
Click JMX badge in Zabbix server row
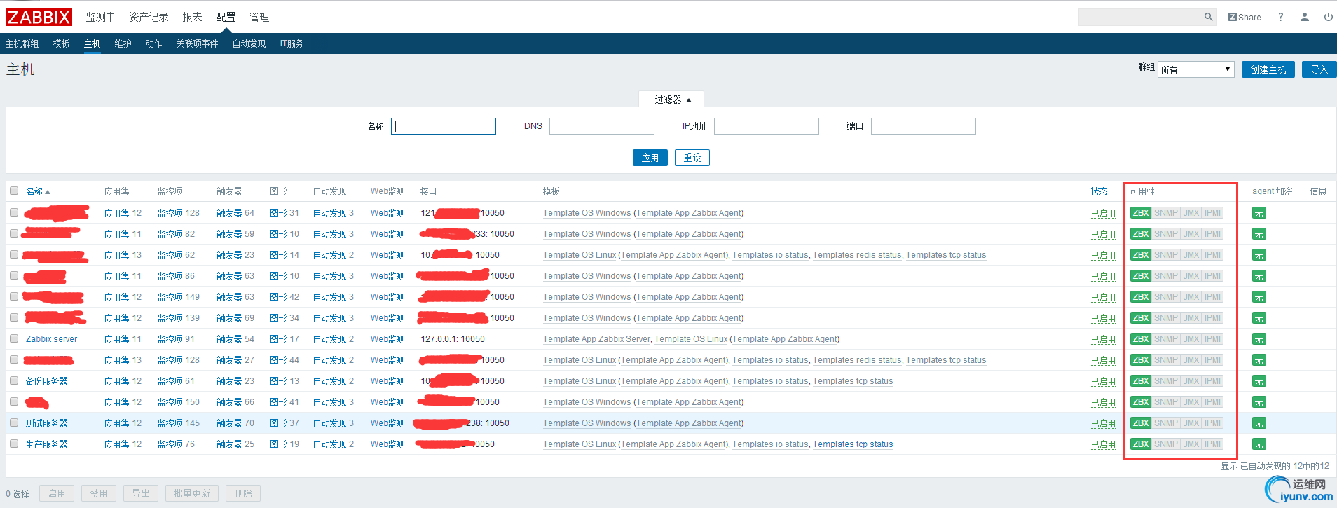pos(1191,339)
